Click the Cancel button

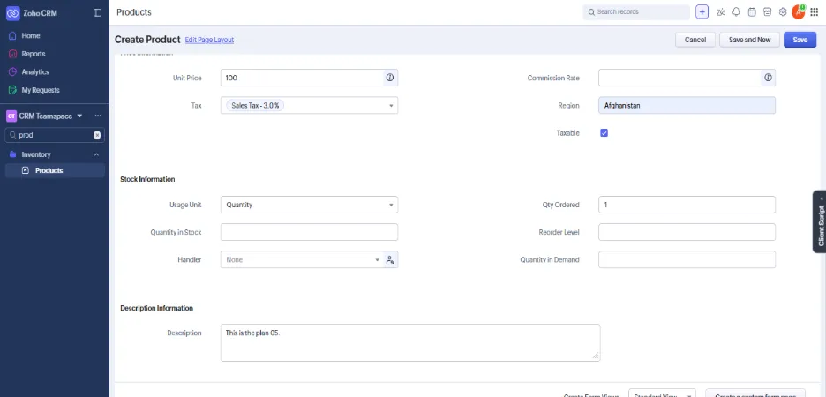coord(695,40)
